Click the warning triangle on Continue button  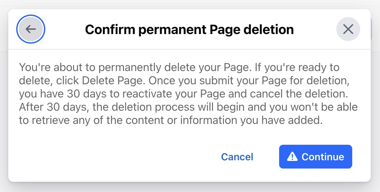tap(292, 157)
